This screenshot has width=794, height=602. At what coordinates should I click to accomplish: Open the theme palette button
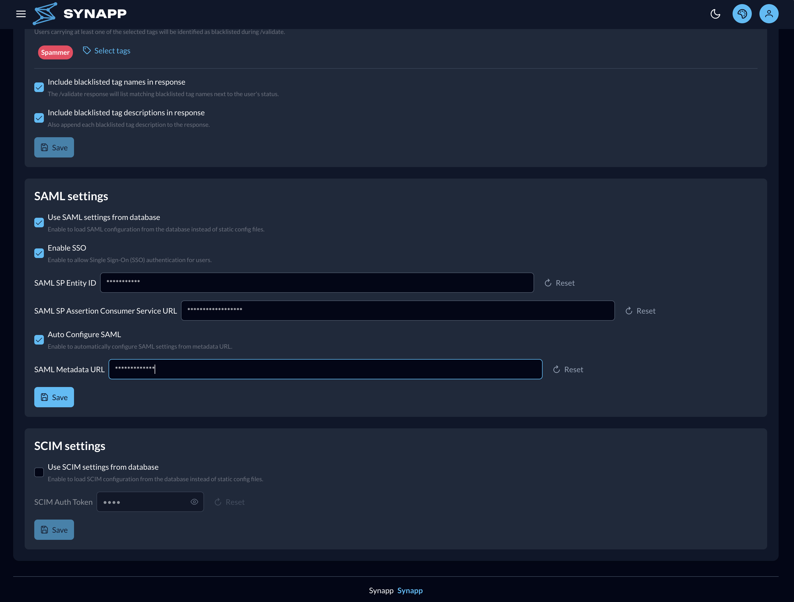742,14
